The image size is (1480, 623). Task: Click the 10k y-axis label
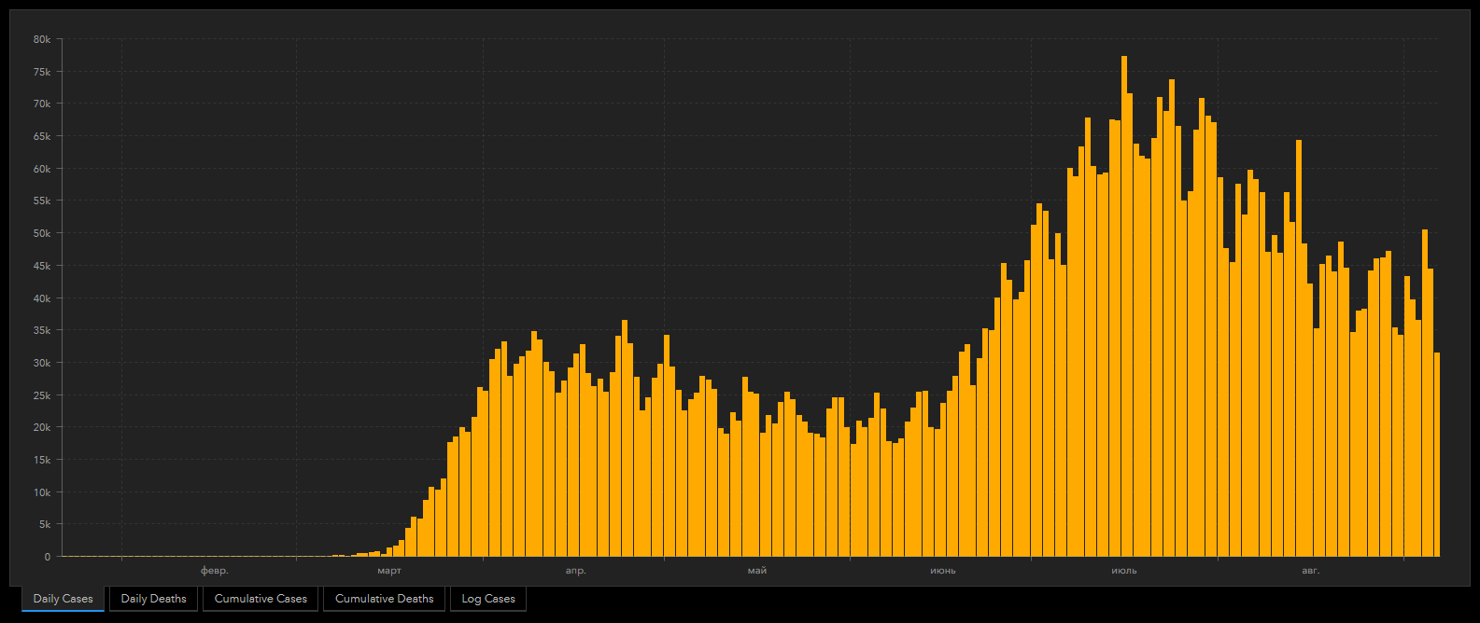coord(41,492)
